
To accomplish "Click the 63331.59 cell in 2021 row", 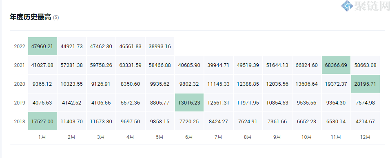I will (x=130, y=65).
